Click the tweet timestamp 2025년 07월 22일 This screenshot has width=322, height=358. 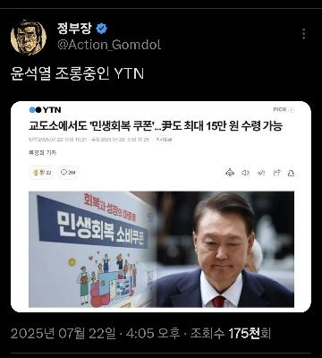(x=64, y=333)
